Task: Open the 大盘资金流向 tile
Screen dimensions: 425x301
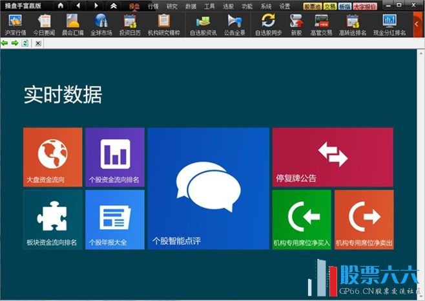Action: (x=52, y=157)
